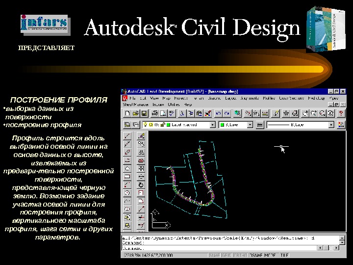Select the Stretch modify tool
The width and height of the screenshot is (353, 265).
tap(141, 201)
